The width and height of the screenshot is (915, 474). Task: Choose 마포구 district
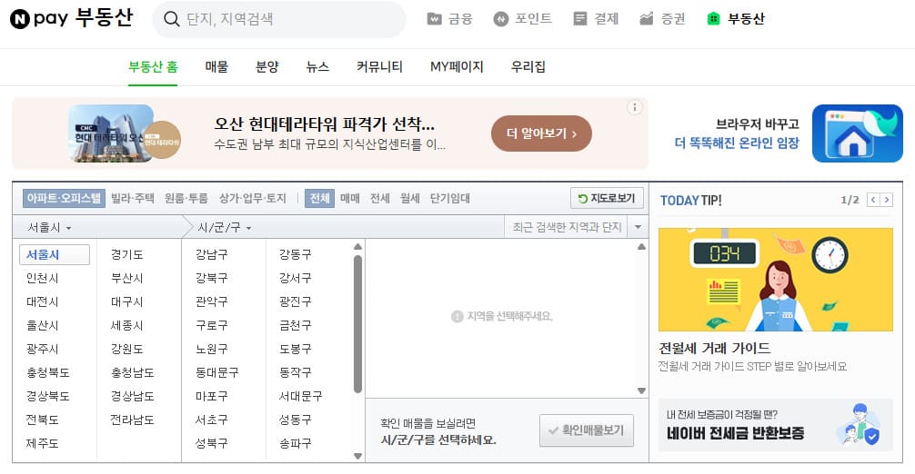tap(212, 396)
